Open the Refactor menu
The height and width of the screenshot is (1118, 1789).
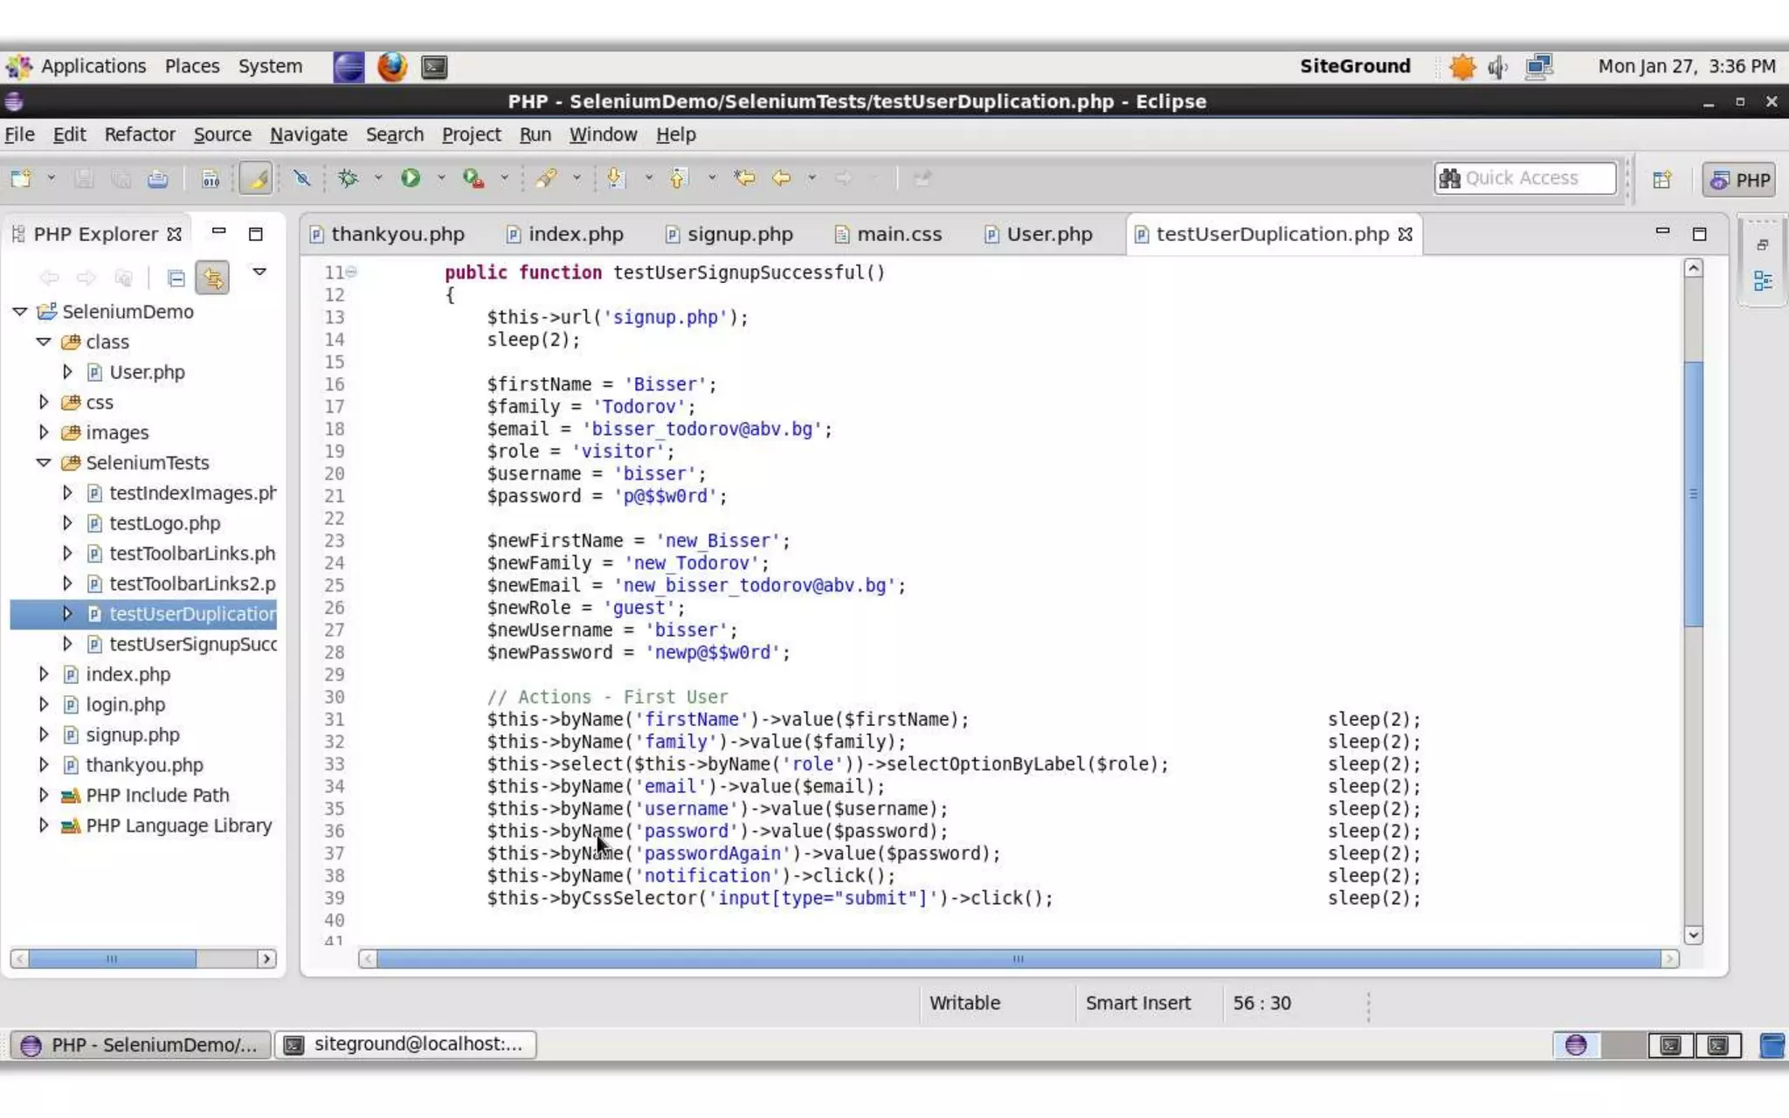tap(140, 135)
